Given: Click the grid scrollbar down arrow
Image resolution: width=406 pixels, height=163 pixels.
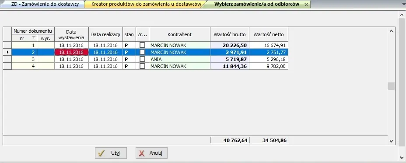Looking at the screenshot, I should (x=391, y=141).
